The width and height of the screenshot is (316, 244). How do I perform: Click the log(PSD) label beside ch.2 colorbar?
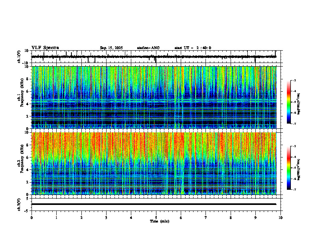coord(299,169)
